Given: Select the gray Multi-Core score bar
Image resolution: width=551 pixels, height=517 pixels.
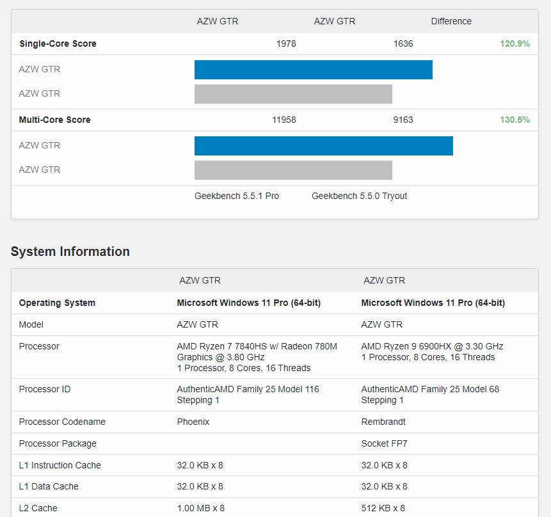Looking at the screenshot, I should click(x=293, y=170).
